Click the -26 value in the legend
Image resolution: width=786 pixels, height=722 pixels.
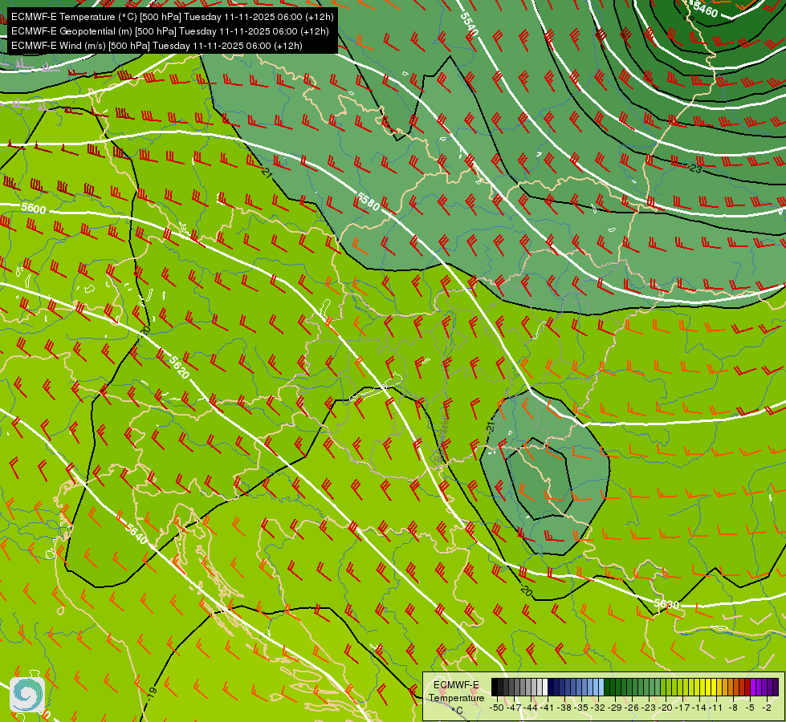click(x=632, y=708)
